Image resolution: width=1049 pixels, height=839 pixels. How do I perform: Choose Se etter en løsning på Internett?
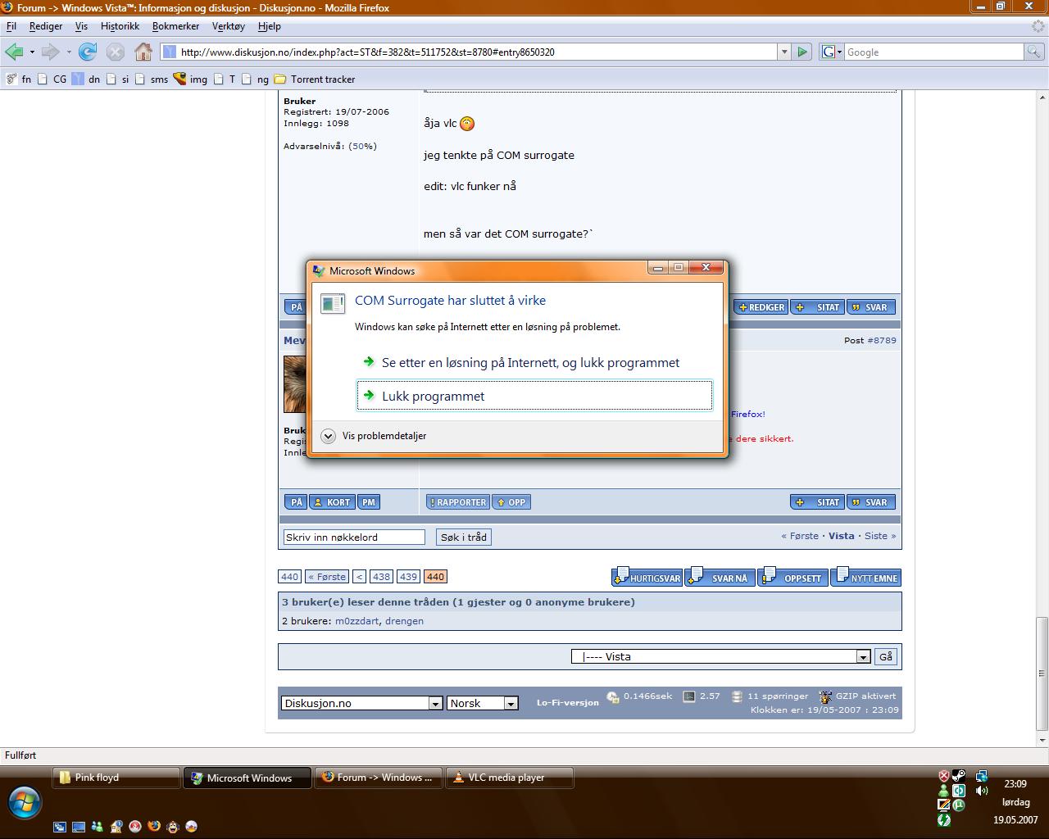point(534,362)
